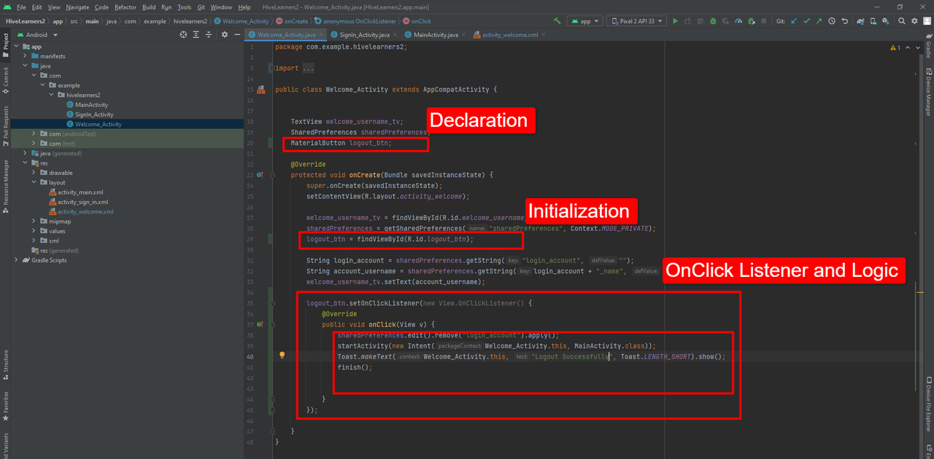Expand the drawable folder
Image resolution: width=934 pixels, height=459 pixels.
coord(34,173)
